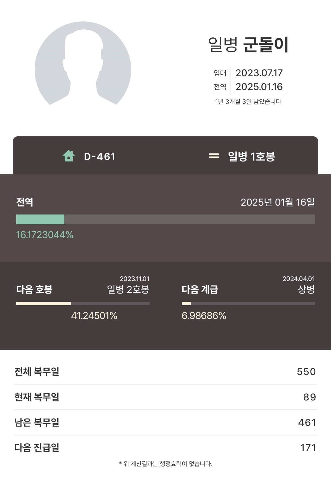The image size is (331, 482).
Task: Select the 현재 복무일 row
Action: (x=165, y=397)
